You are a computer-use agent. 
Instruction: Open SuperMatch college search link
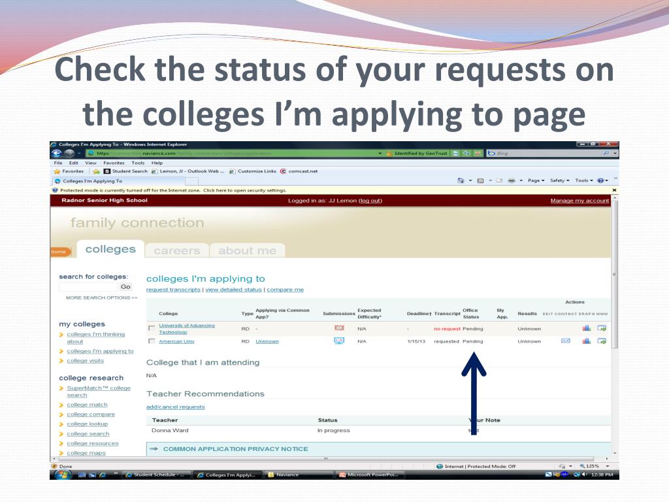(99, 392)
